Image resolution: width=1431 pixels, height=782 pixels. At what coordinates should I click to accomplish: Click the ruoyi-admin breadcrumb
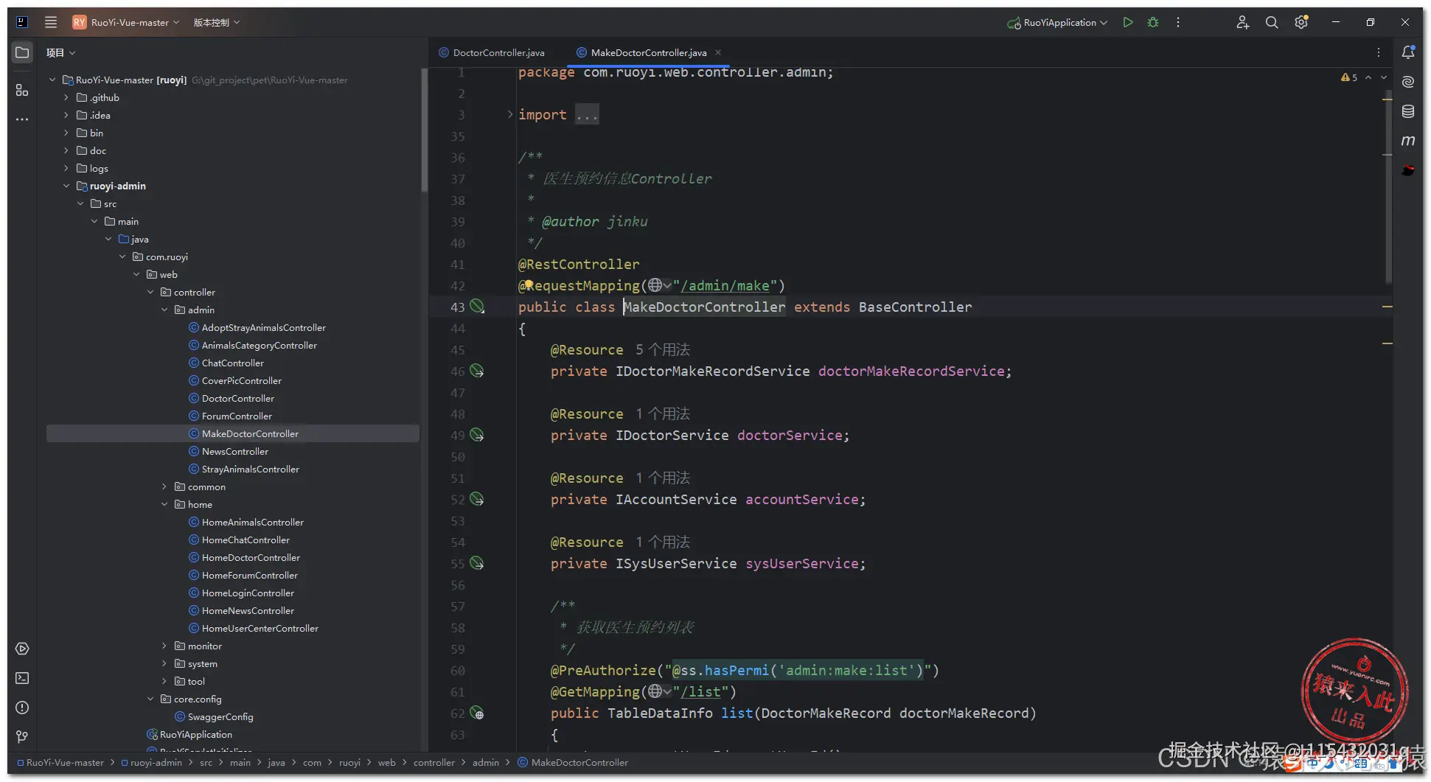point(151,762)
